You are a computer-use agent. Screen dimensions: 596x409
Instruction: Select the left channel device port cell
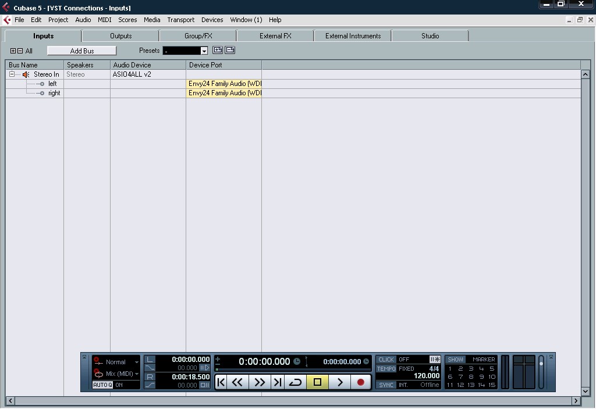pyautogui.click(x=224, y=84)
